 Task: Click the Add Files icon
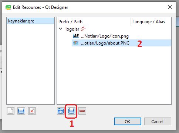(x=71, y=111)
